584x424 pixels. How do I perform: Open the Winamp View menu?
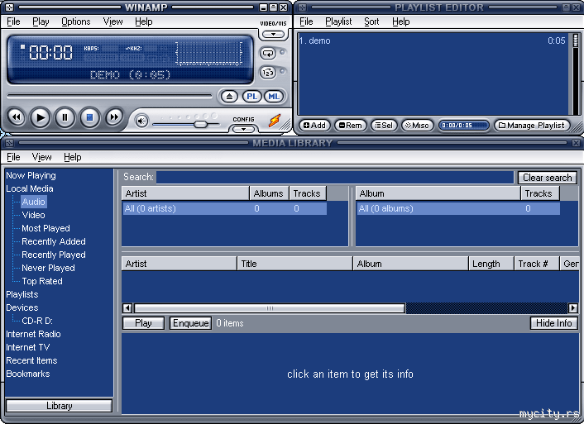coord(112,21)
